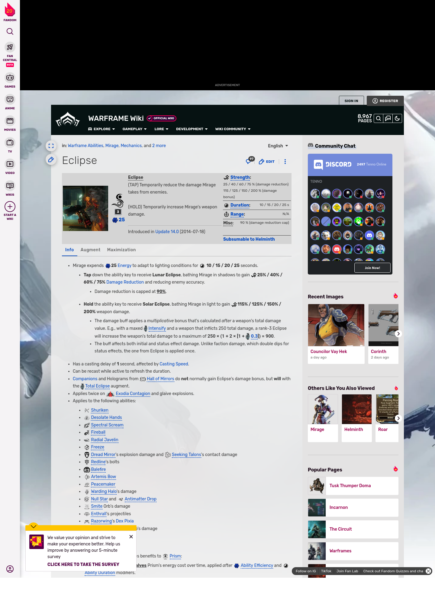This screenshot has width=435, height=604.
Task: Switch to the Augment tab
Action: pyautogui.click(x=90, y=250)
